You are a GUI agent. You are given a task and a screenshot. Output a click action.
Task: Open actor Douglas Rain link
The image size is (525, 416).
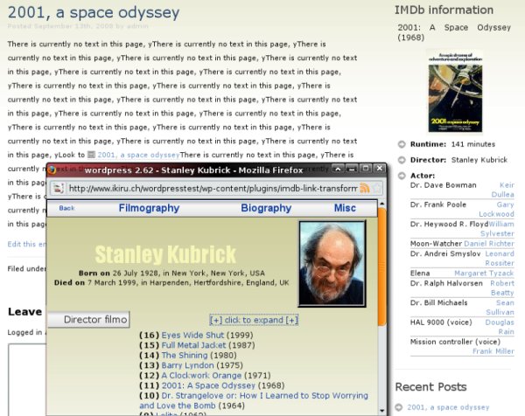500,327
